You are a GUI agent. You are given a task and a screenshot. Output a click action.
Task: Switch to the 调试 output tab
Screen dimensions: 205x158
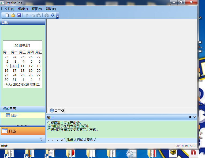click(80, 140)
